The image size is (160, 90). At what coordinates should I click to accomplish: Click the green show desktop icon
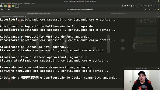[x=5, y=6]
